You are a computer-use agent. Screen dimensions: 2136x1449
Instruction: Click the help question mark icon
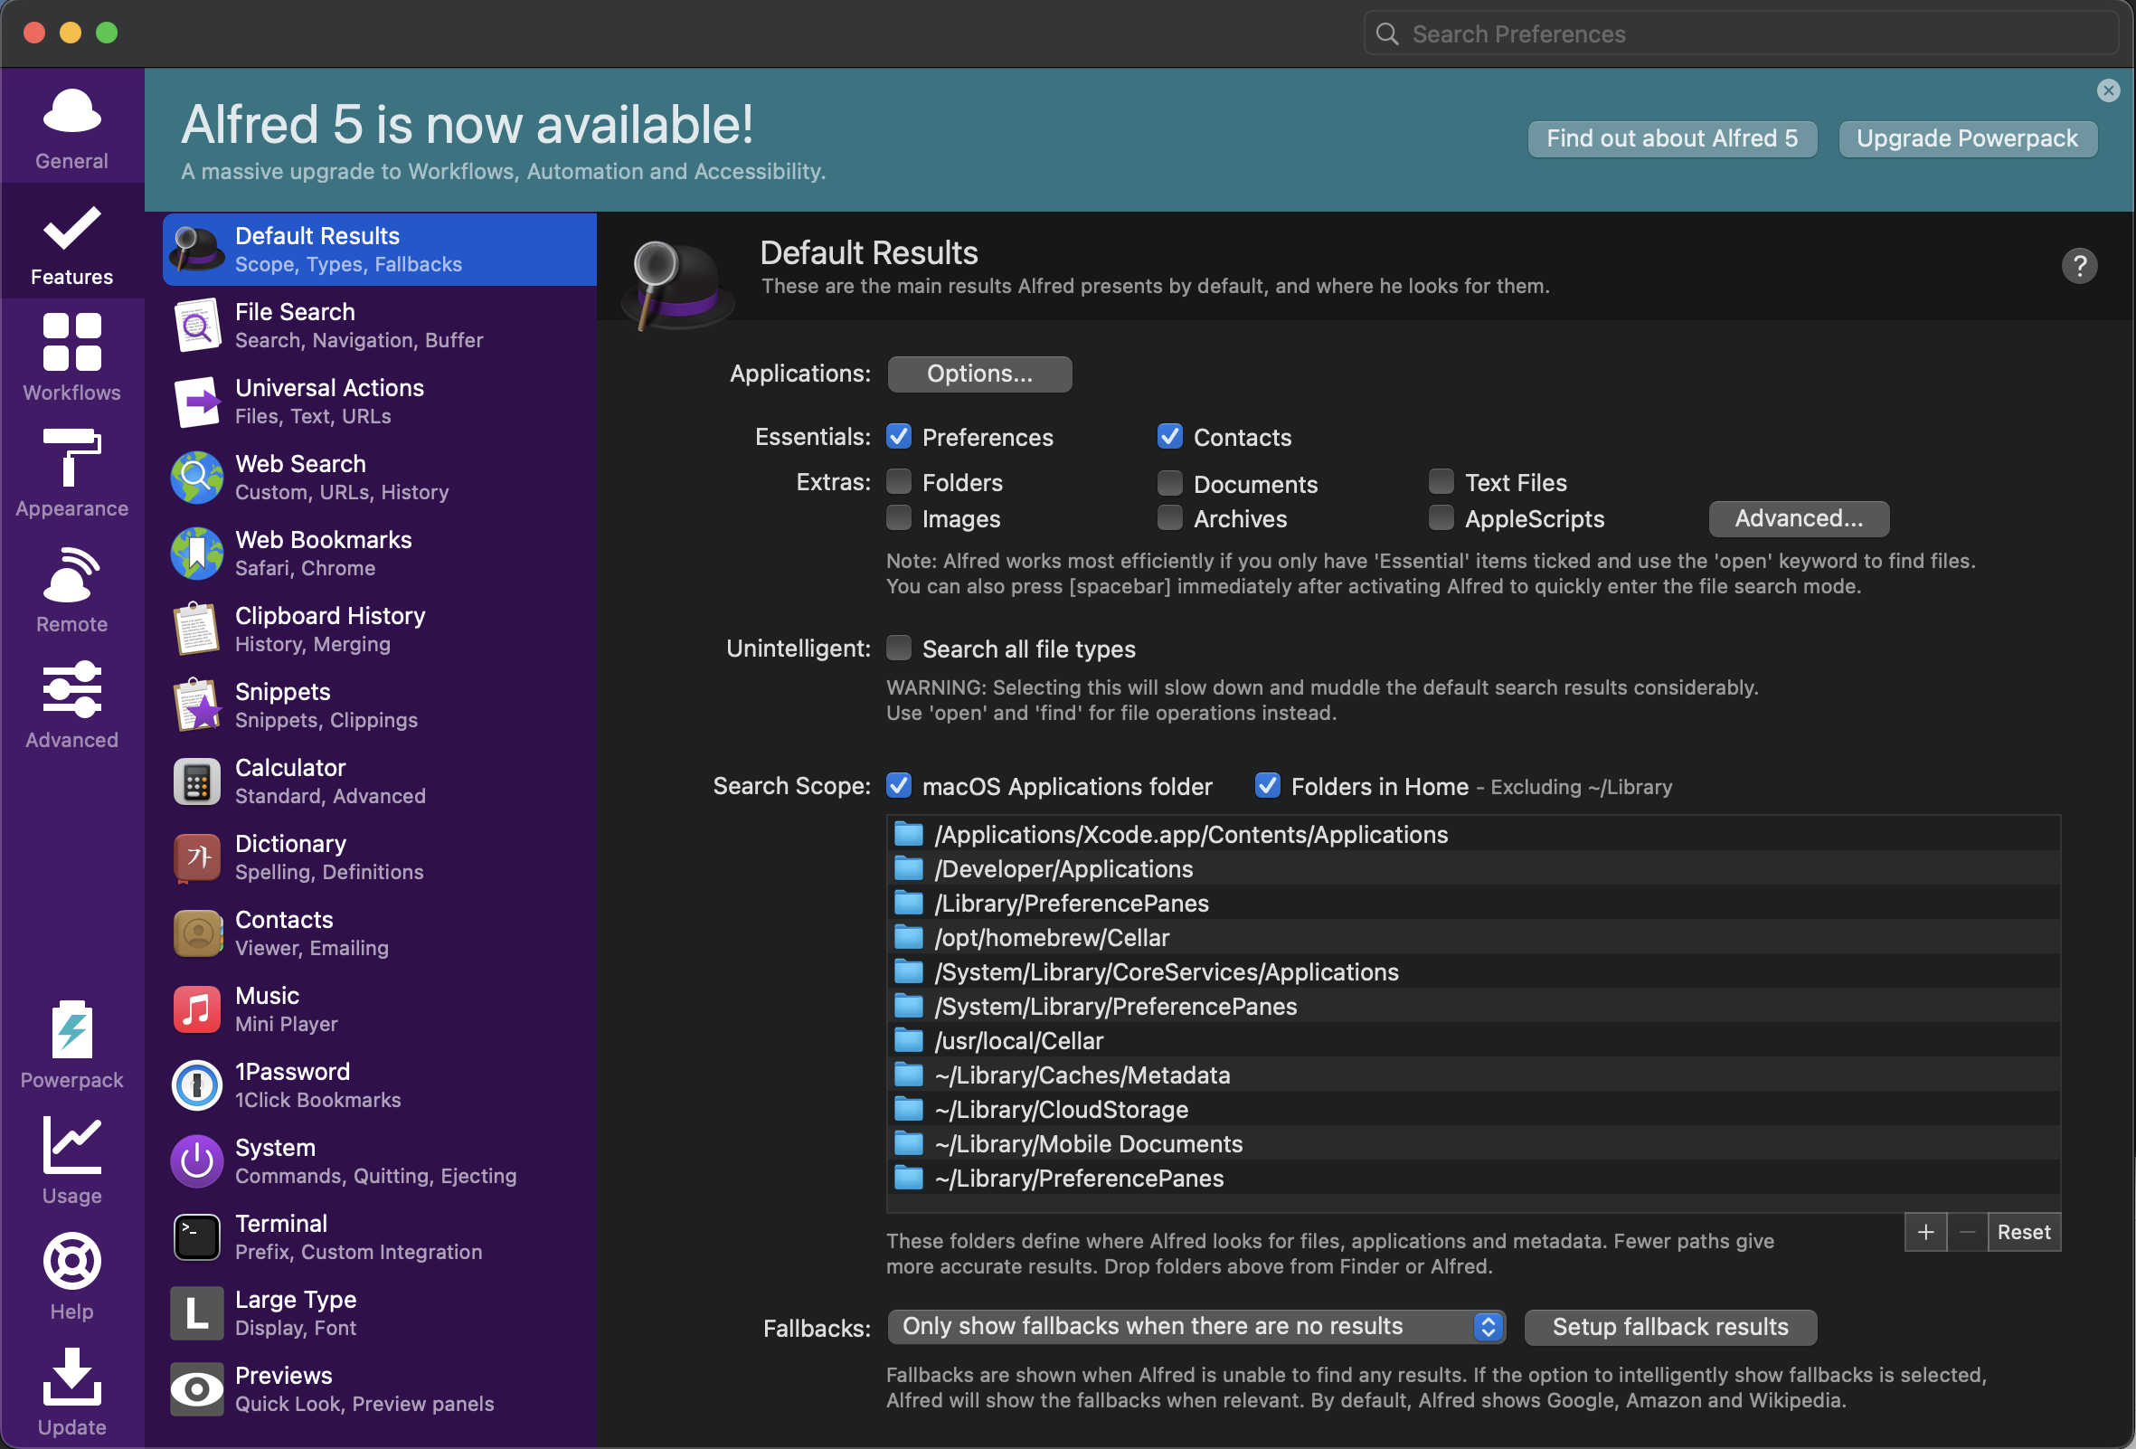(x=2078, y=267)
